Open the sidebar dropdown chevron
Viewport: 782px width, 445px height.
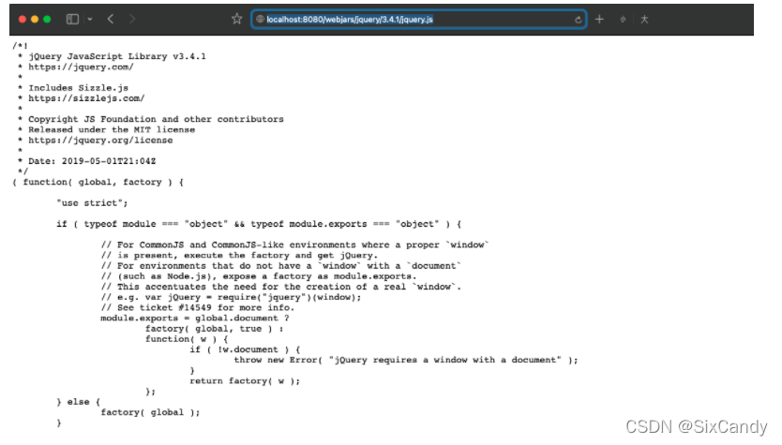[x=90, y=19]
